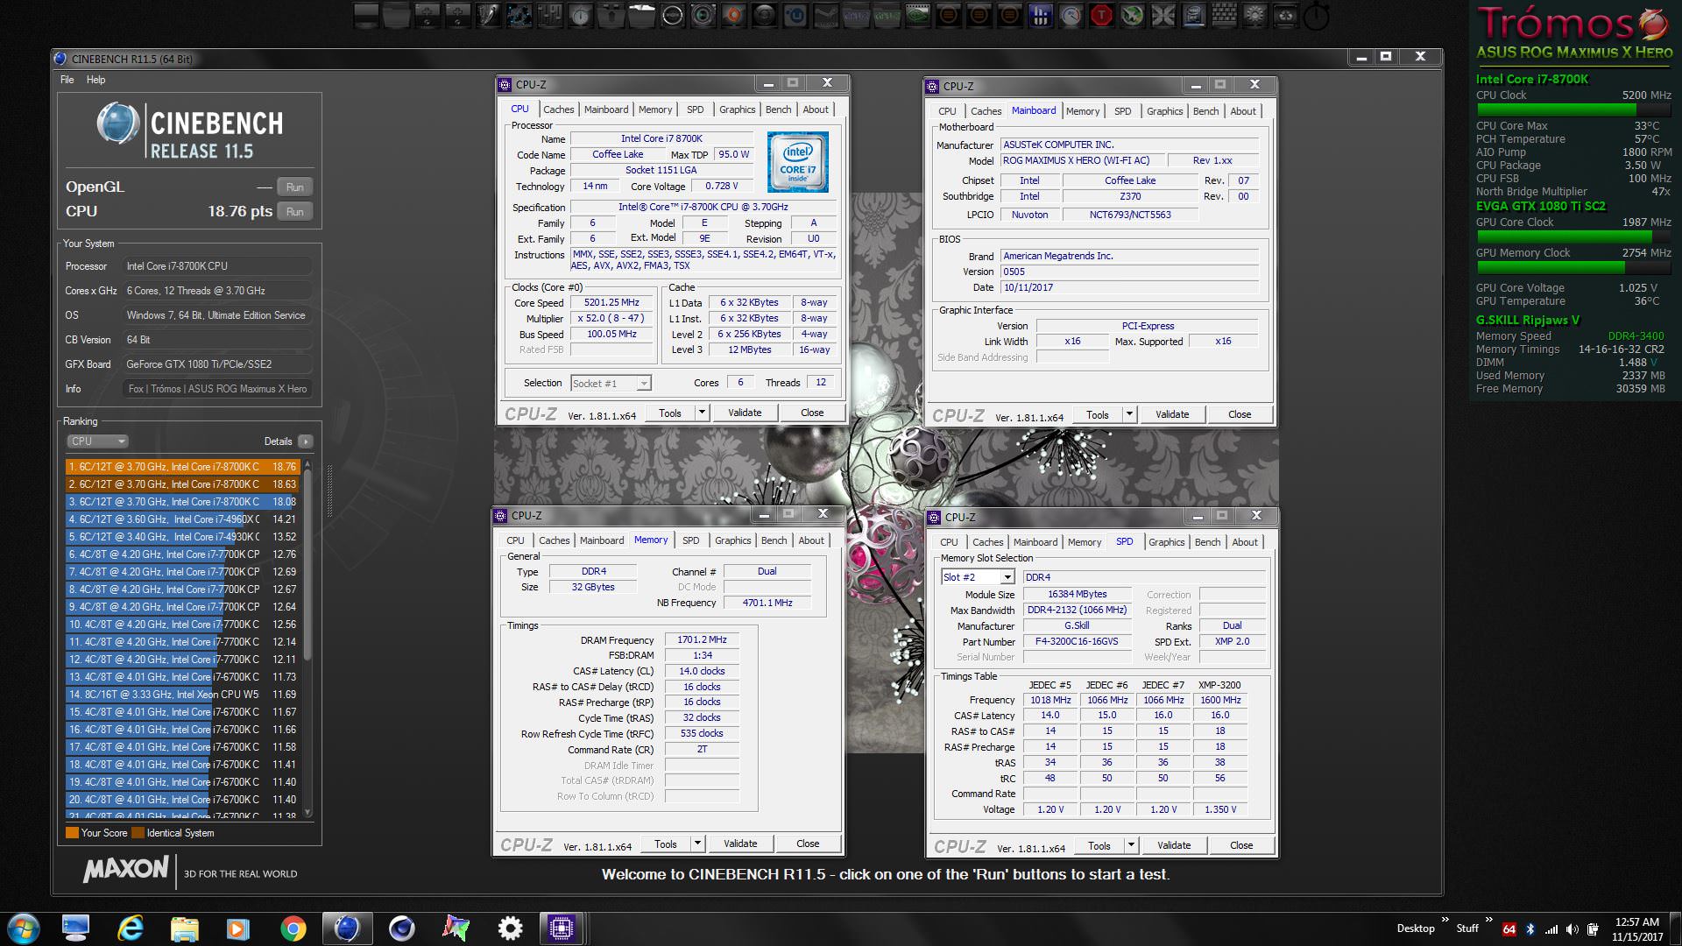Expand Tools dropdown arrow in CPU-Z CPU window
Screen dimensions: 1682x946
pos(702,413)
